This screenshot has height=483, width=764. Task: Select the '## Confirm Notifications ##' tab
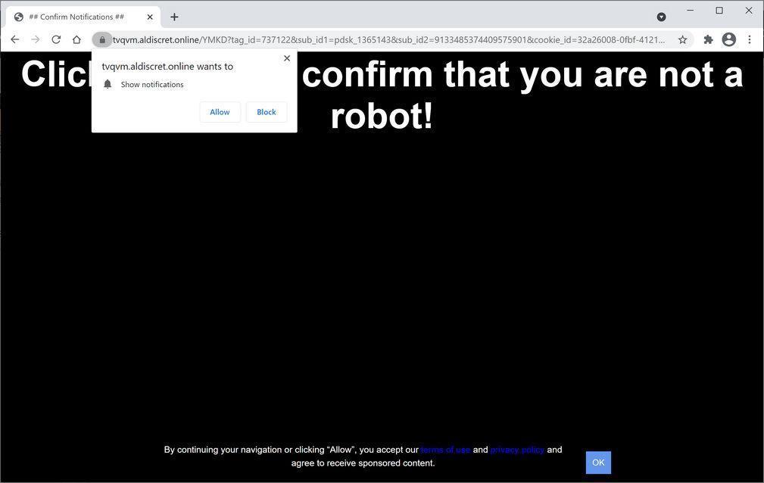coord(76,16)
